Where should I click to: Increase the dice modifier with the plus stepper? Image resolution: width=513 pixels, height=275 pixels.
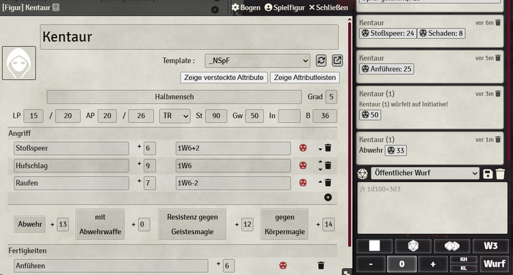[432, 263]
